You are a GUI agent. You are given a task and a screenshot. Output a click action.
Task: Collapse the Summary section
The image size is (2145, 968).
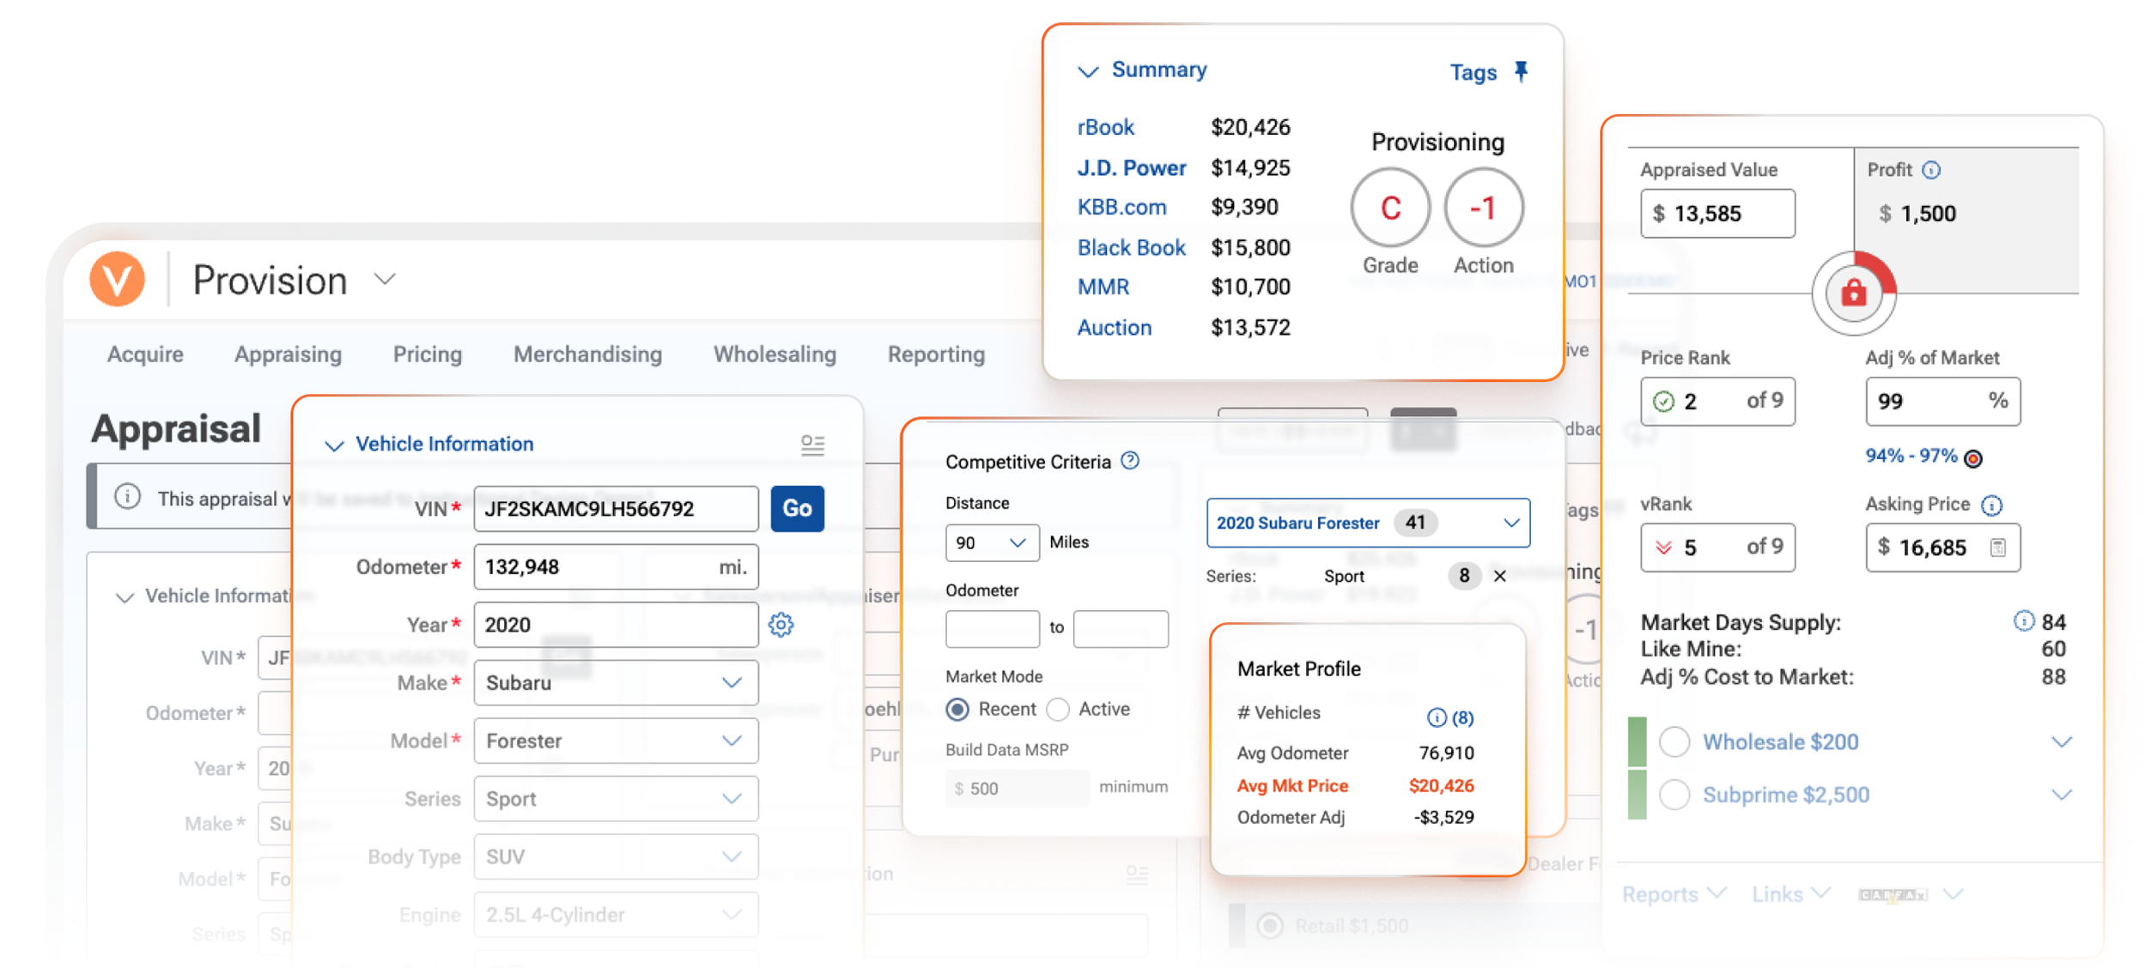(x=1087, y=71)
